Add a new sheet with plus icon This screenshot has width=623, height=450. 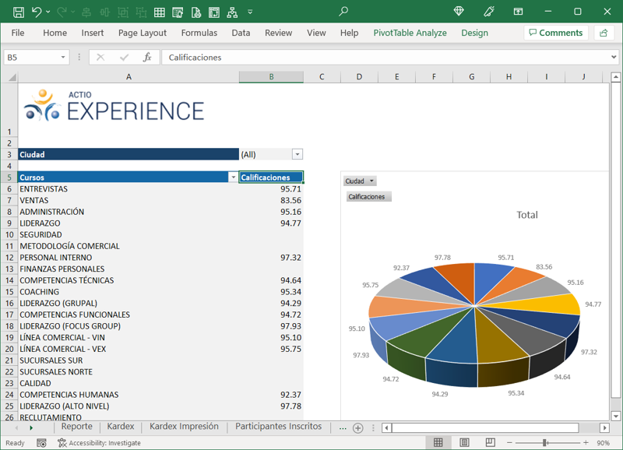click(358, 428)
